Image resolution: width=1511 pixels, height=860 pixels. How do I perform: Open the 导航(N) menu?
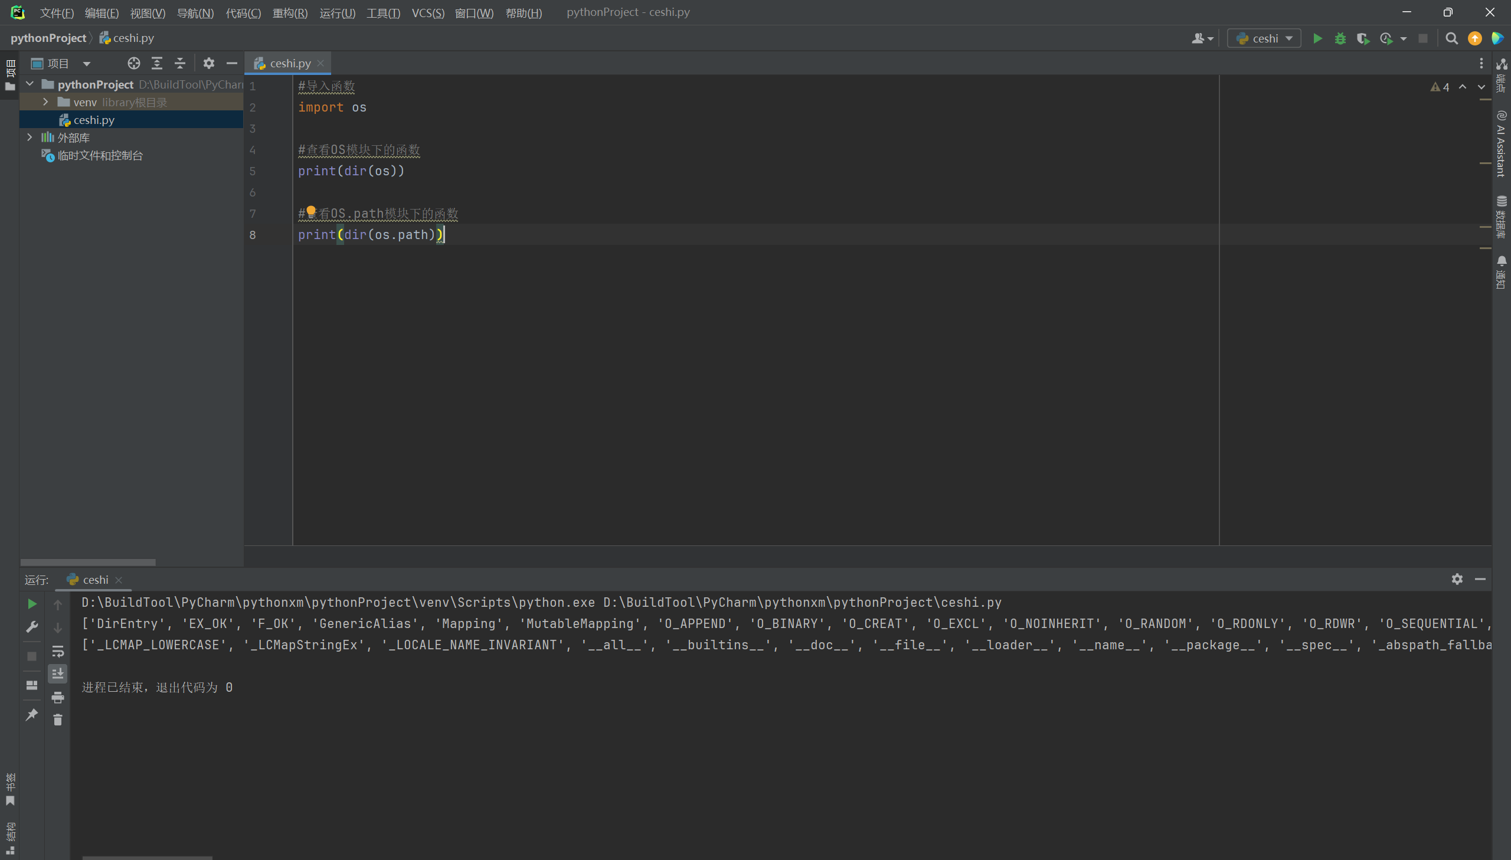pyautogui.click(x=195, y=13)
